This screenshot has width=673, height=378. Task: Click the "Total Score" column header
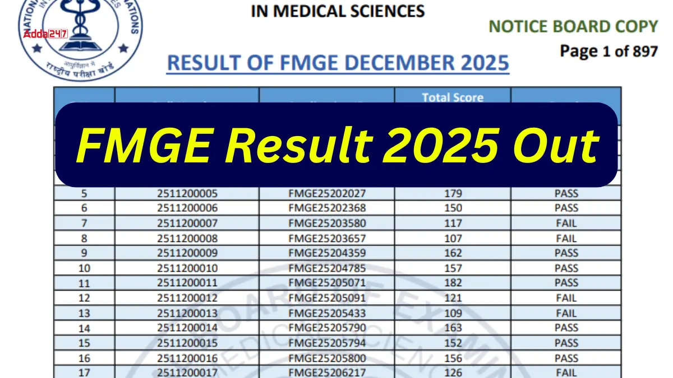click(453, 97)
